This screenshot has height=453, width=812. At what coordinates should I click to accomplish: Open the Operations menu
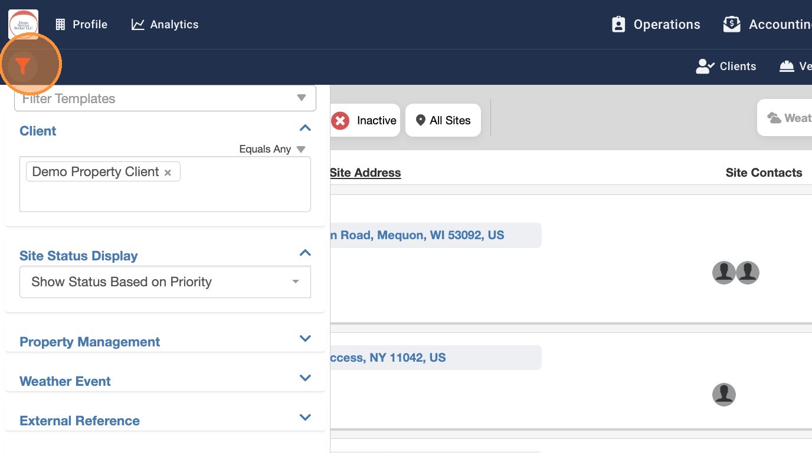pyautogui.click(x=656, y=24)
